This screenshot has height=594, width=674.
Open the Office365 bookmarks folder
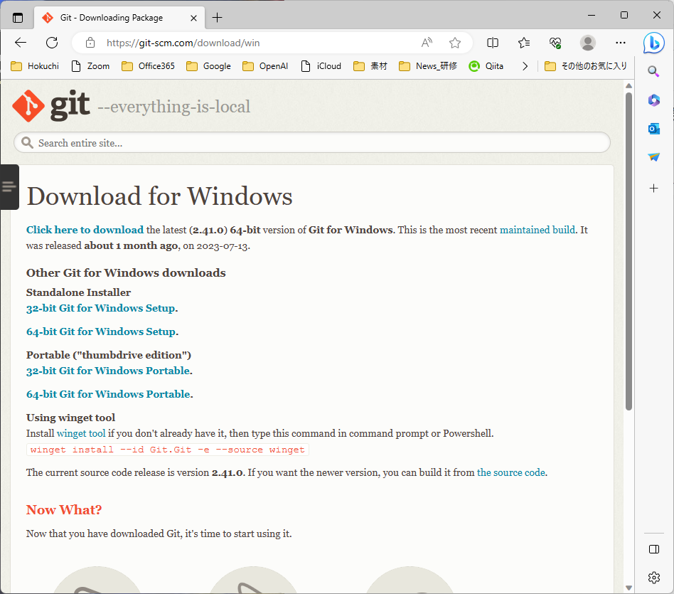coord(149,66)
